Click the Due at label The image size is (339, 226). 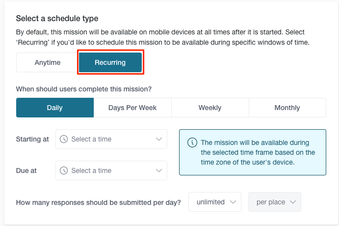[x=26, y=170]
